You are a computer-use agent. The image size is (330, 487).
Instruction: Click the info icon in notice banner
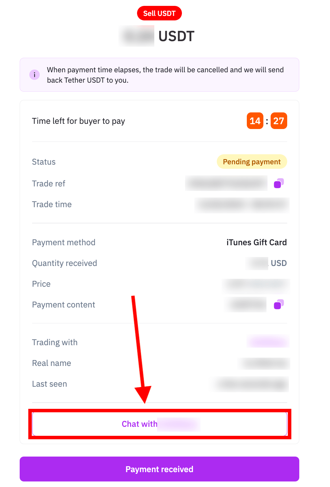pyautogui.click(x=35, y=75)
